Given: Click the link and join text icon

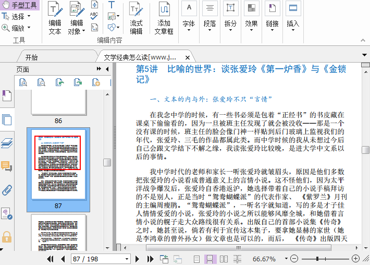Looking at the screenshot, I should (x=94, y=5).
